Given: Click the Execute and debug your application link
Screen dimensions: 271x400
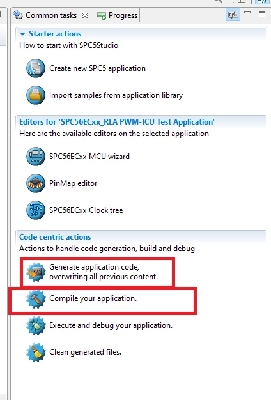Looking at the screenshot, I should [x=111, y=325].
